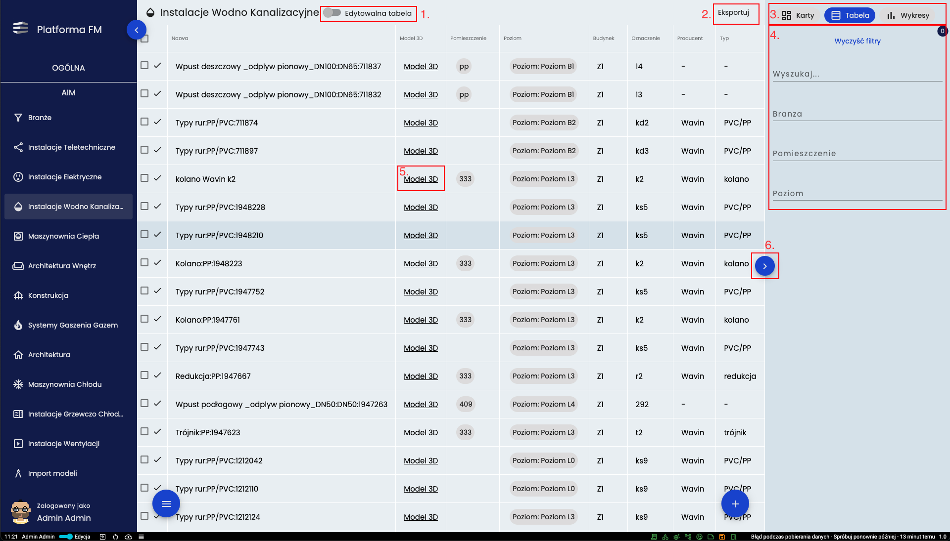
Task: Click the refresh icon in status bar
Action: (115, 537)
